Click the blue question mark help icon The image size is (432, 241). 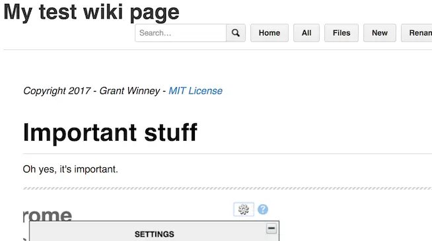tap(263, 209)
